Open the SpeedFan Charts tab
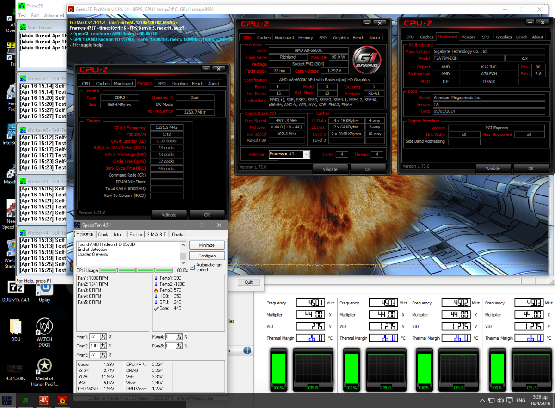555x408 pixels. click(177, 235)
